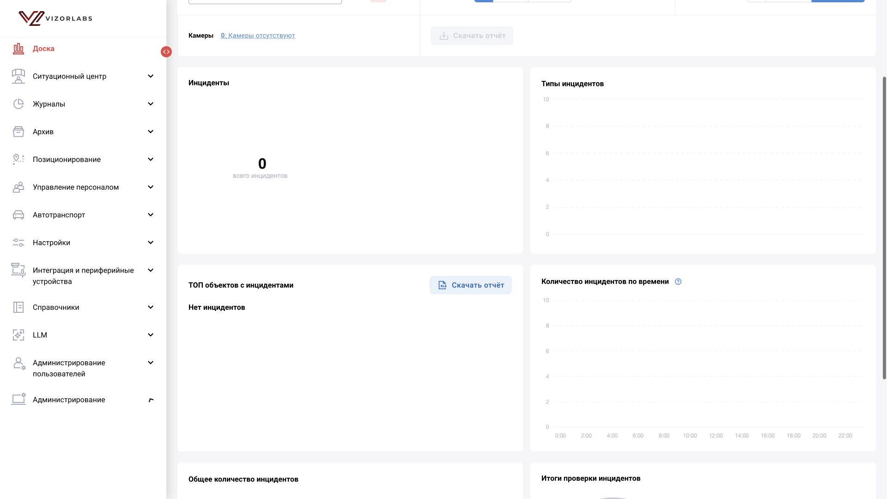Click the Автотранспорт car icon
The image size is (887, 499).
click(x=18, y=215)
